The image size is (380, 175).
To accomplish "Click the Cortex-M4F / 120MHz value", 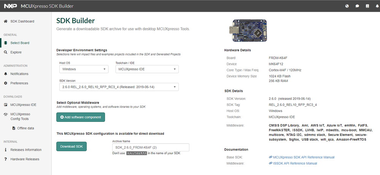I will 285,70.
